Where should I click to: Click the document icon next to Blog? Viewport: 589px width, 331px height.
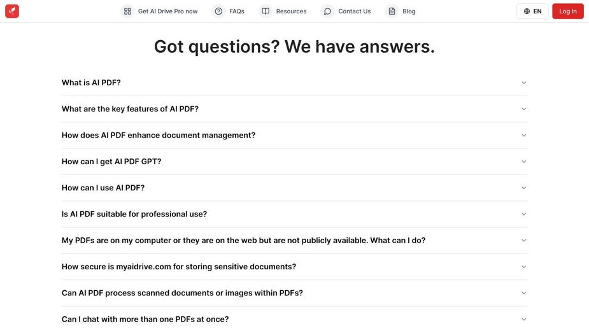pos(392,11)
